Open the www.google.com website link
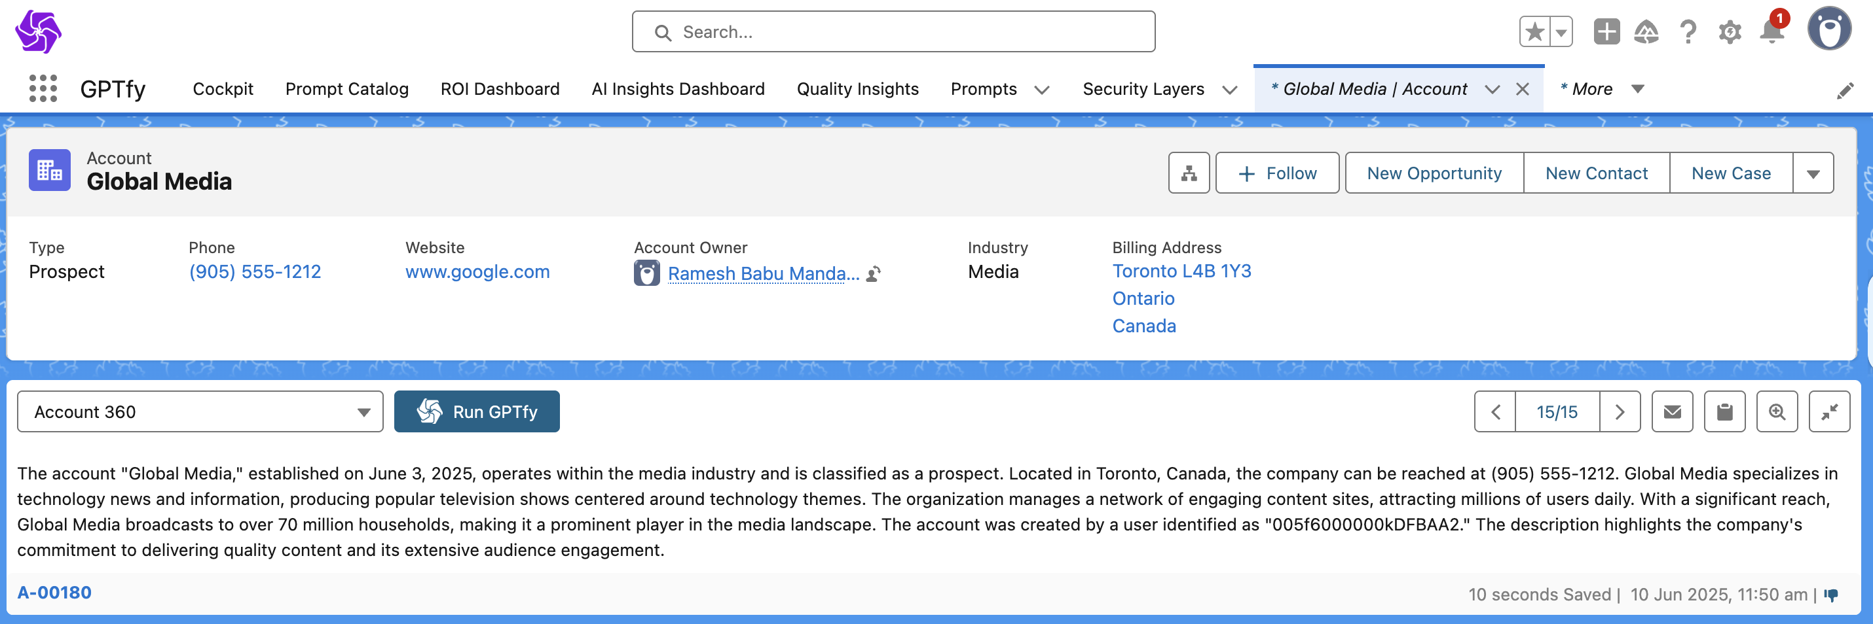The image size is (1873, 624). pos(477,271)
